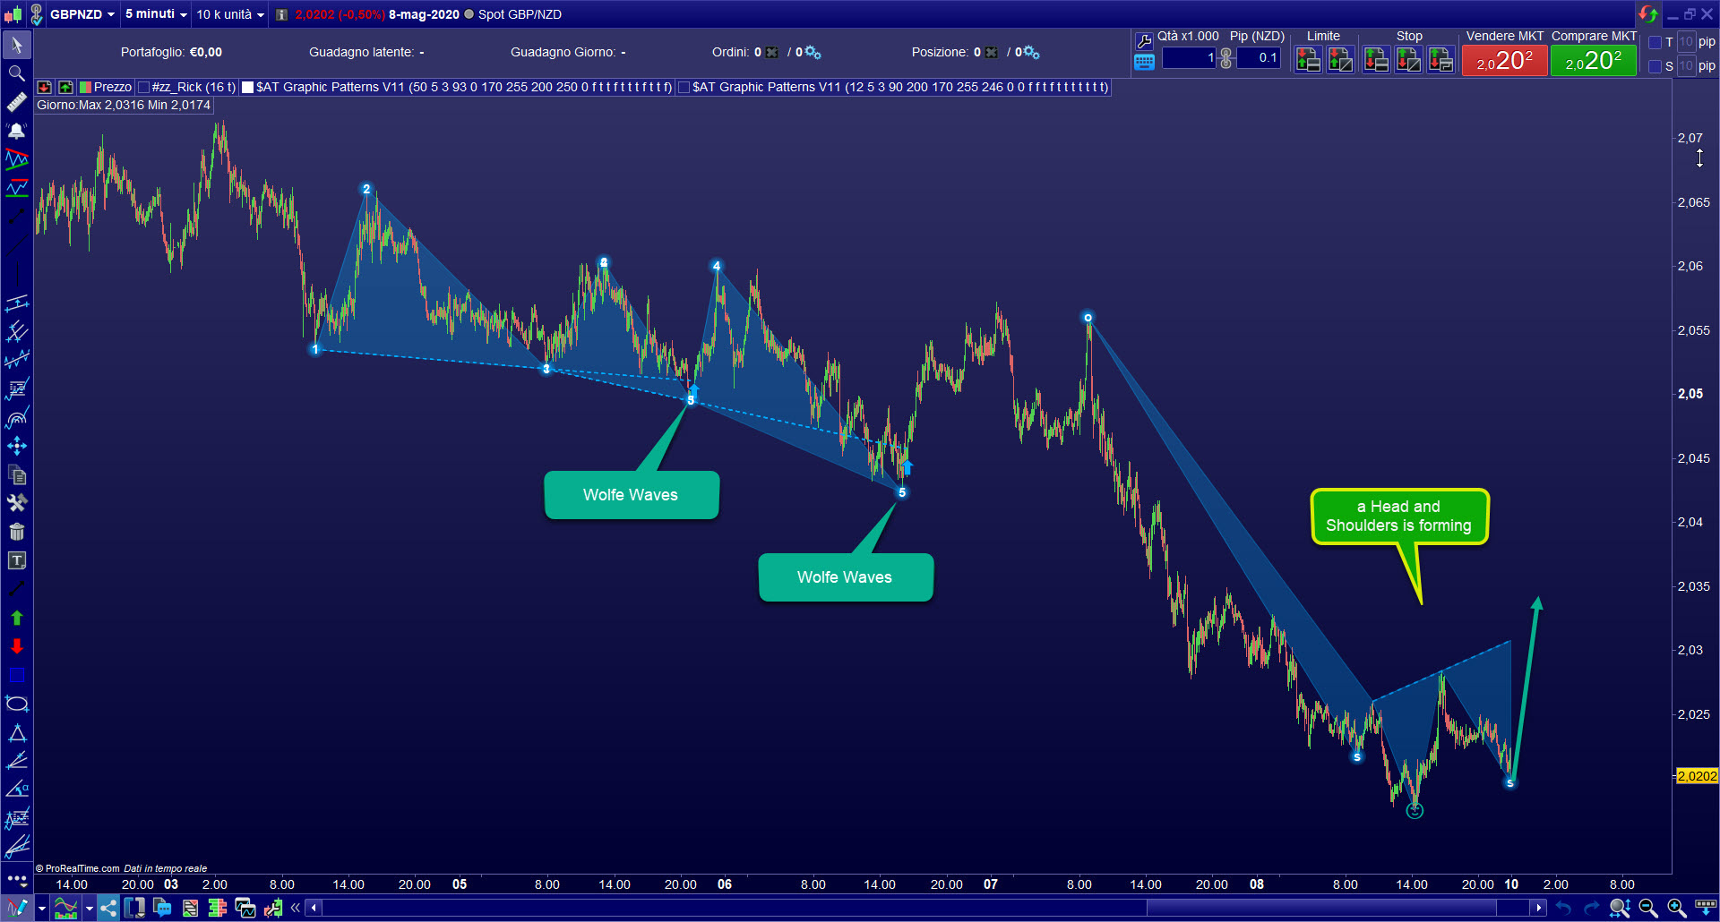Activate the four-arrow move tool

pos(16,446)
